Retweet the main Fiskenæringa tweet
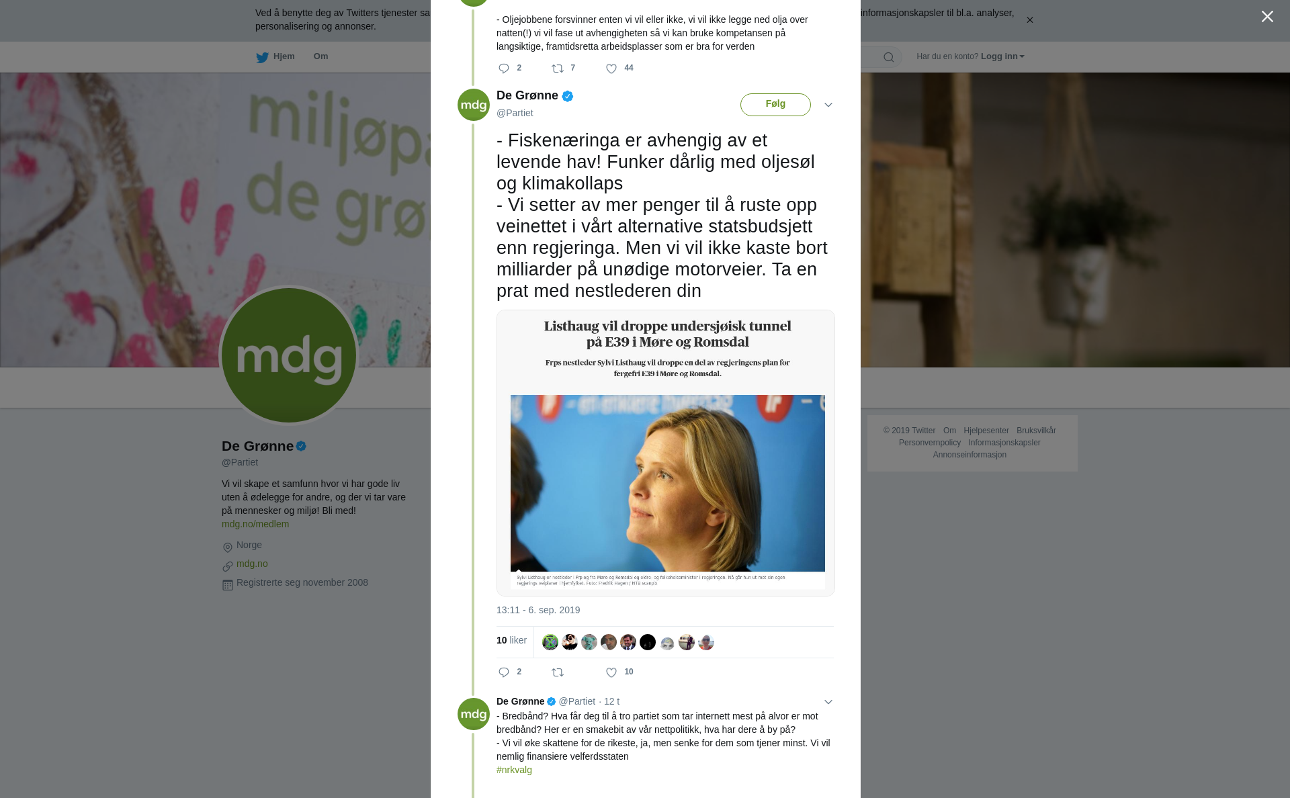The height and width of the screenshot is (798, 1290). [558, 672]
